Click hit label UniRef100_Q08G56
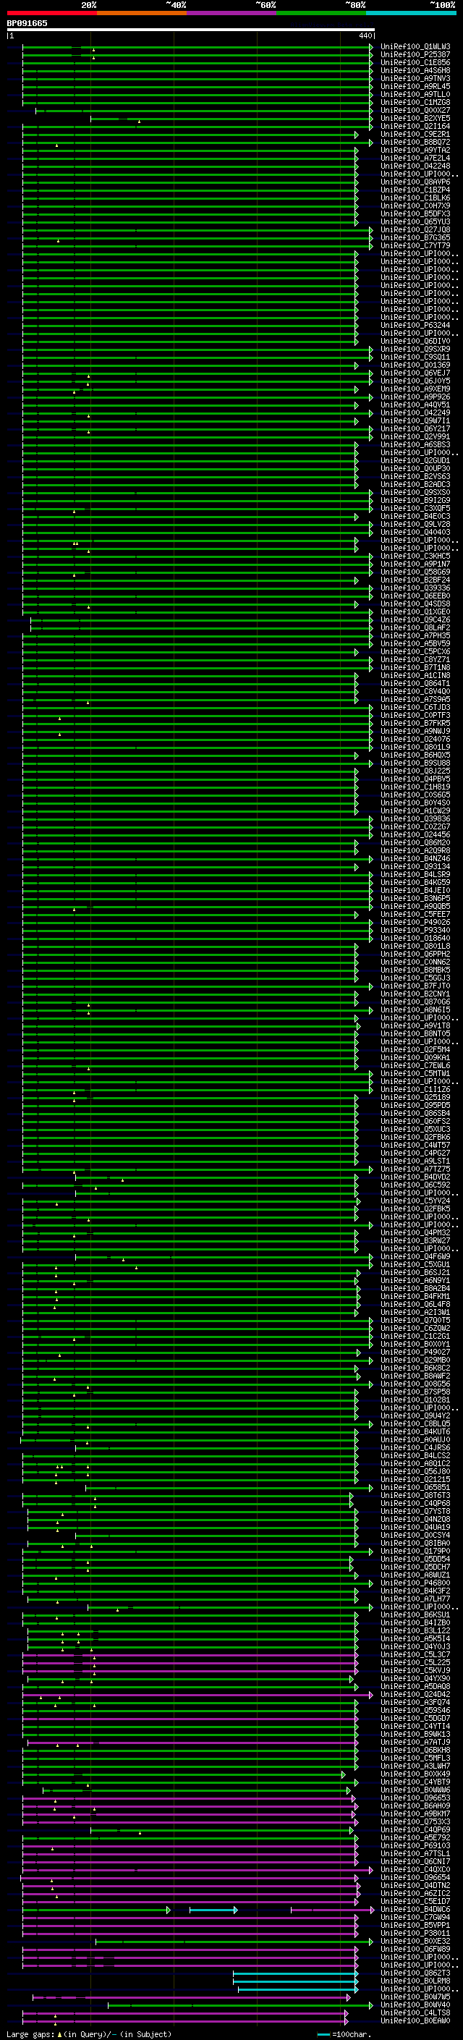 415,1384
